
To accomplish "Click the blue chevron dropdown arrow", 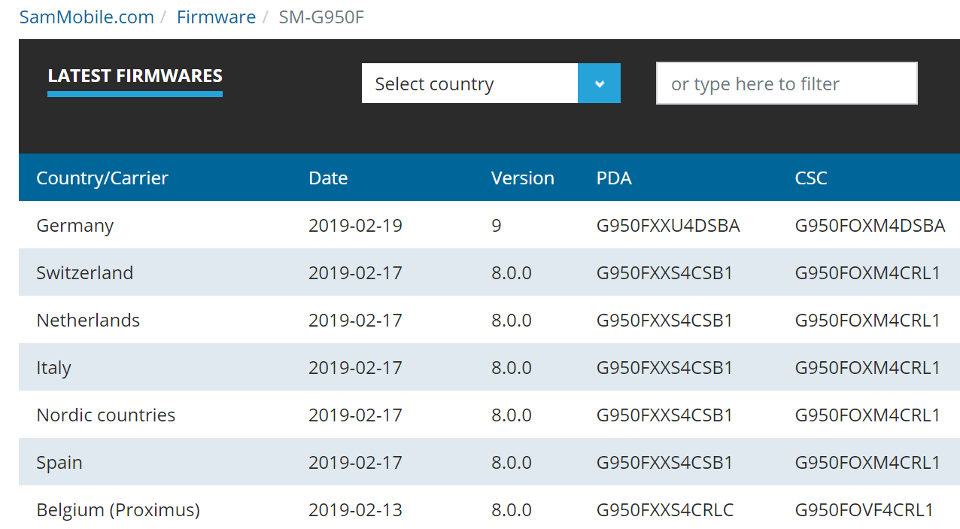I will tap(599, 84).
